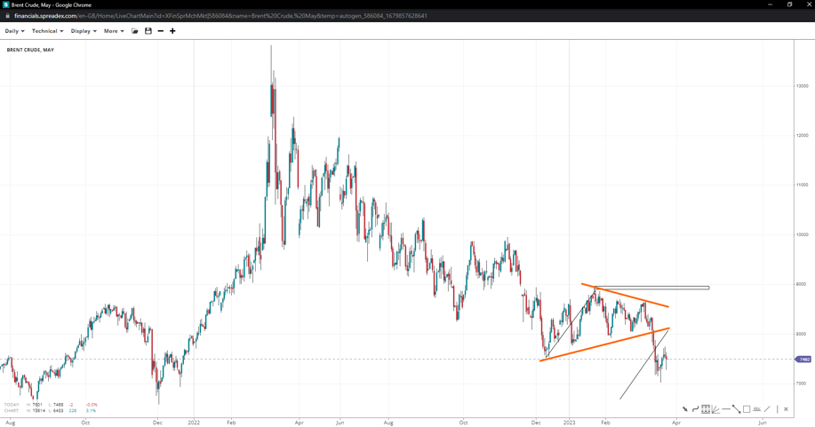Zoom out using the minus icon
The image size is (815, 427).
(x=160, y=31)
